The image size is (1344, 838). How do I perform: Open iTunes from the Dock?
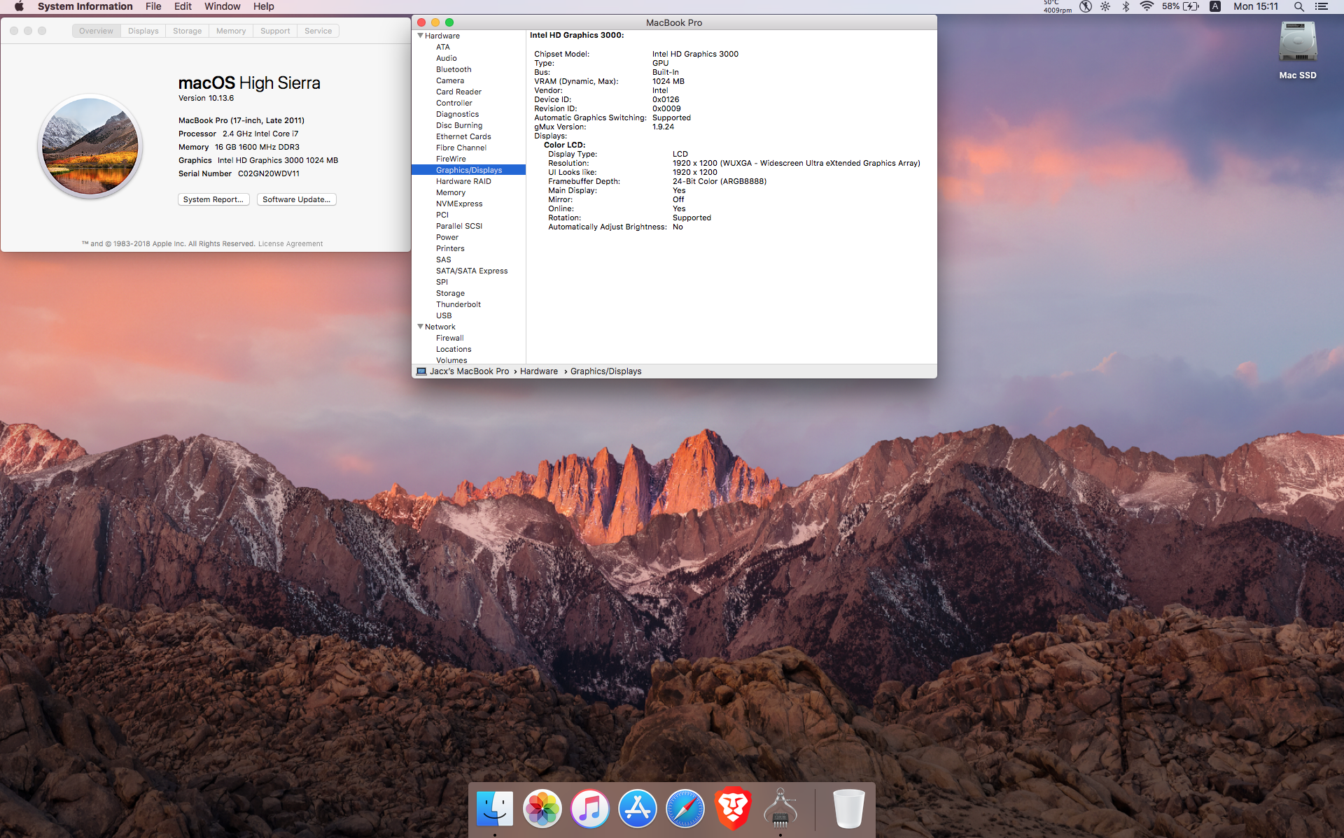[x=590, y=809]
